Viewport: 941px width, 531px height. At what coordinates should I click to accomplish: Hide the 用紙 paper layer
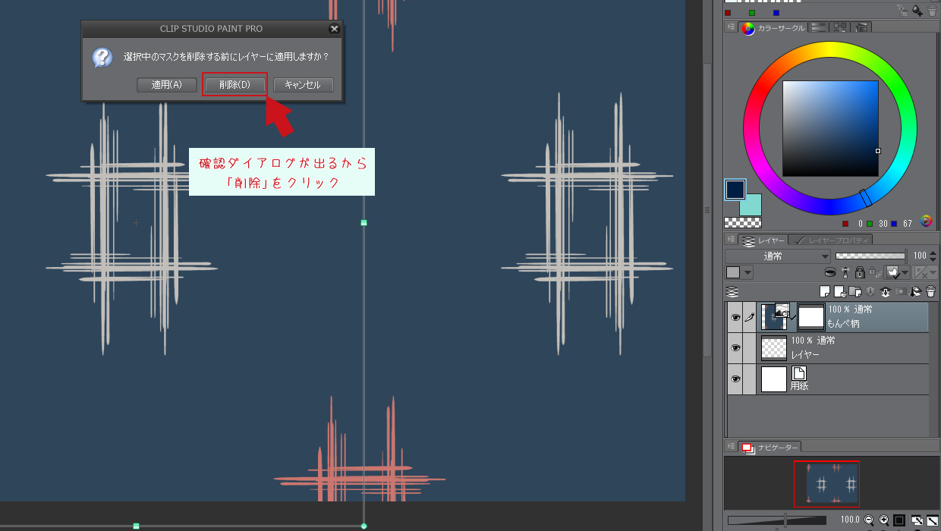click(x=735, y=379)
